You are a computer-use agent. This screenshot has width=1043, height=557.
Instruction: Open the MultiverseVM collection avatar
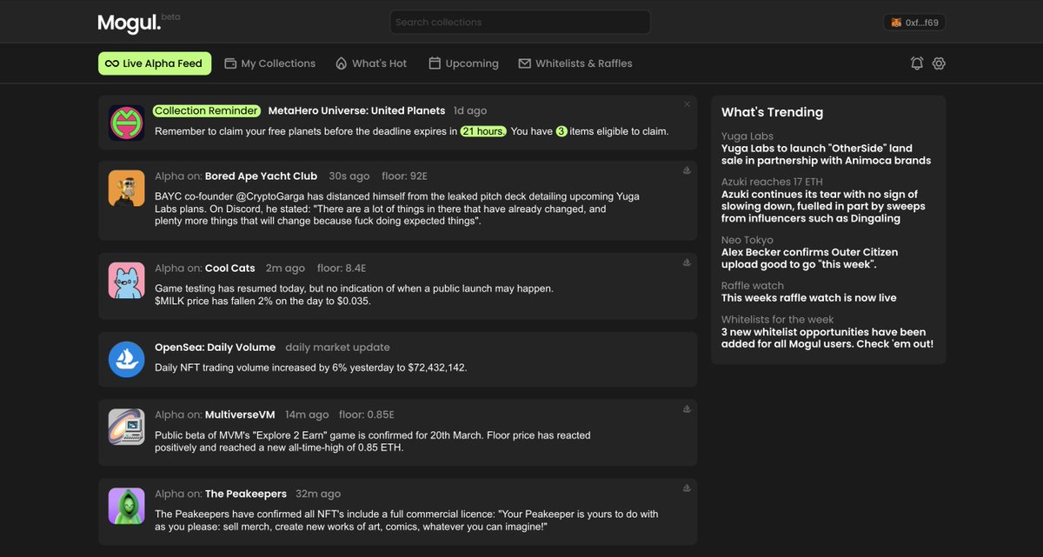coord(127,427)
